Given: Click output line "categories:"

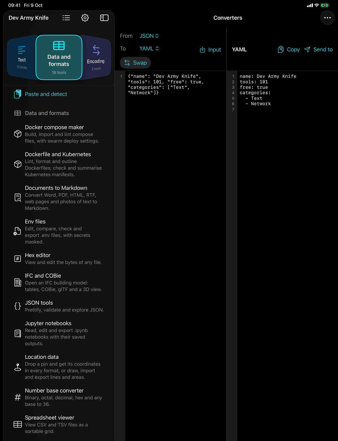Looking at the screenshot, I should coord(255,93).
